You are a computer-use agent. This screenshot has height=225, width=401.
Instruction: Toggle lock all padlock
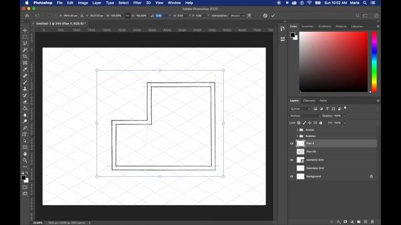[321, 122]
